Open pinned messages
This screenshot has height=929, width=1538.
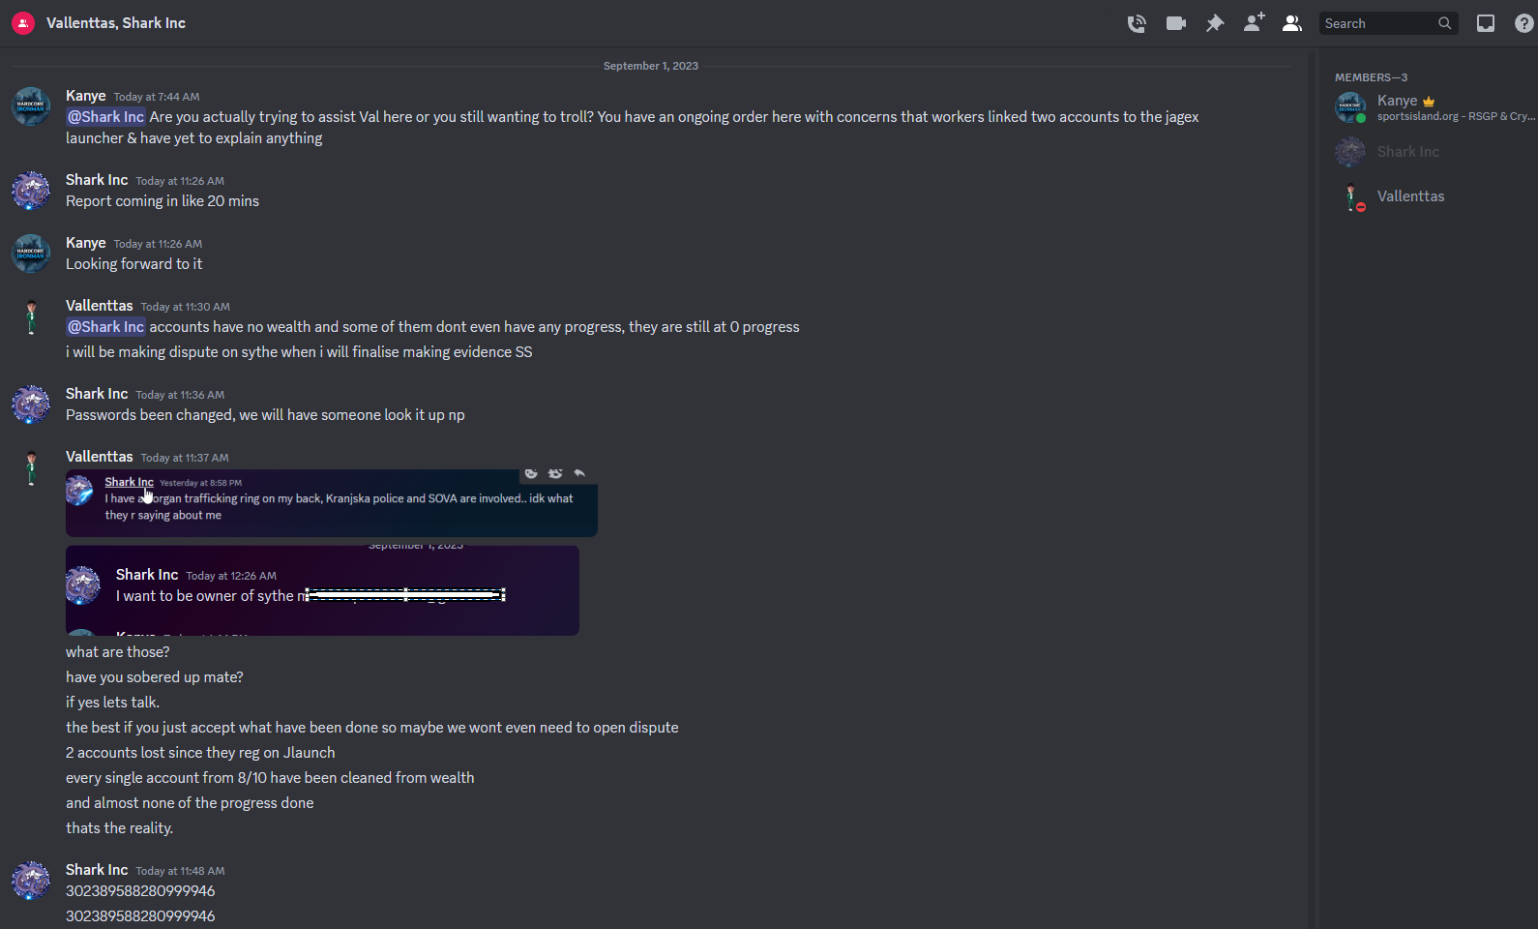pos(1215,23)
